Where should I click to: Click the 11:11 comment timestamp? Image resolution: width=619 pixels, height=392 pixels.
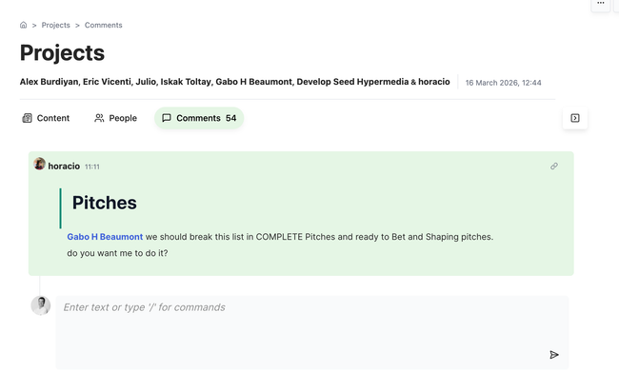[x=91, y=167]
